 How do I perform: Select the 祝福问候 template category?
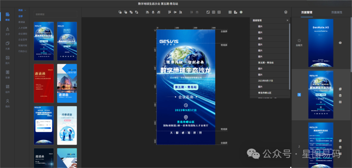23,45
